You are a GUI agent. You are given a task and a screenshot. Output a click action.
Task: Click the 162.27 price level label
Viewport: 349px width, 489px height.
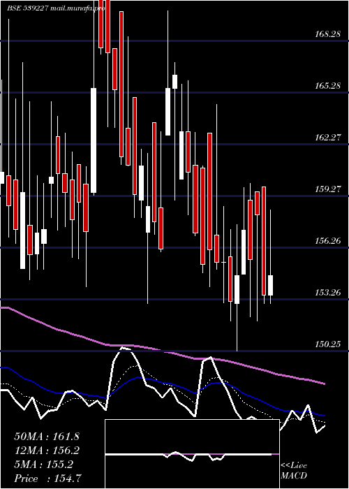pos(327,137)
